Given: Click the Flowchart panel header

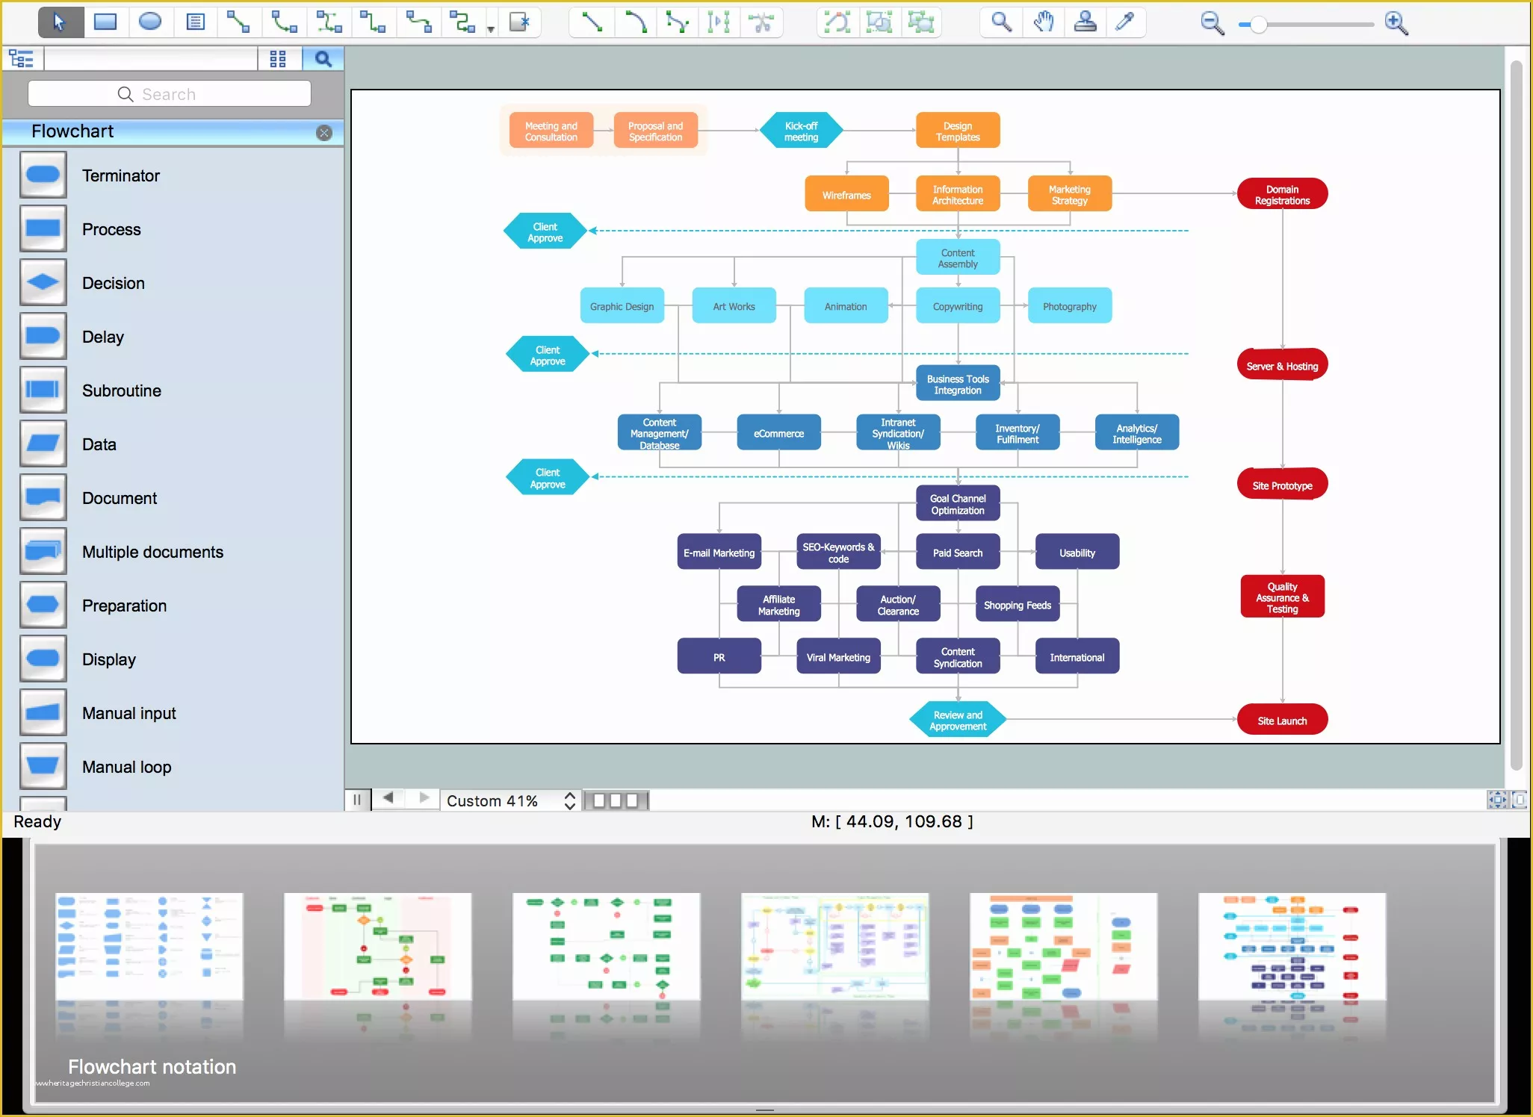Looking at the screenshot, I should (169, 131).
